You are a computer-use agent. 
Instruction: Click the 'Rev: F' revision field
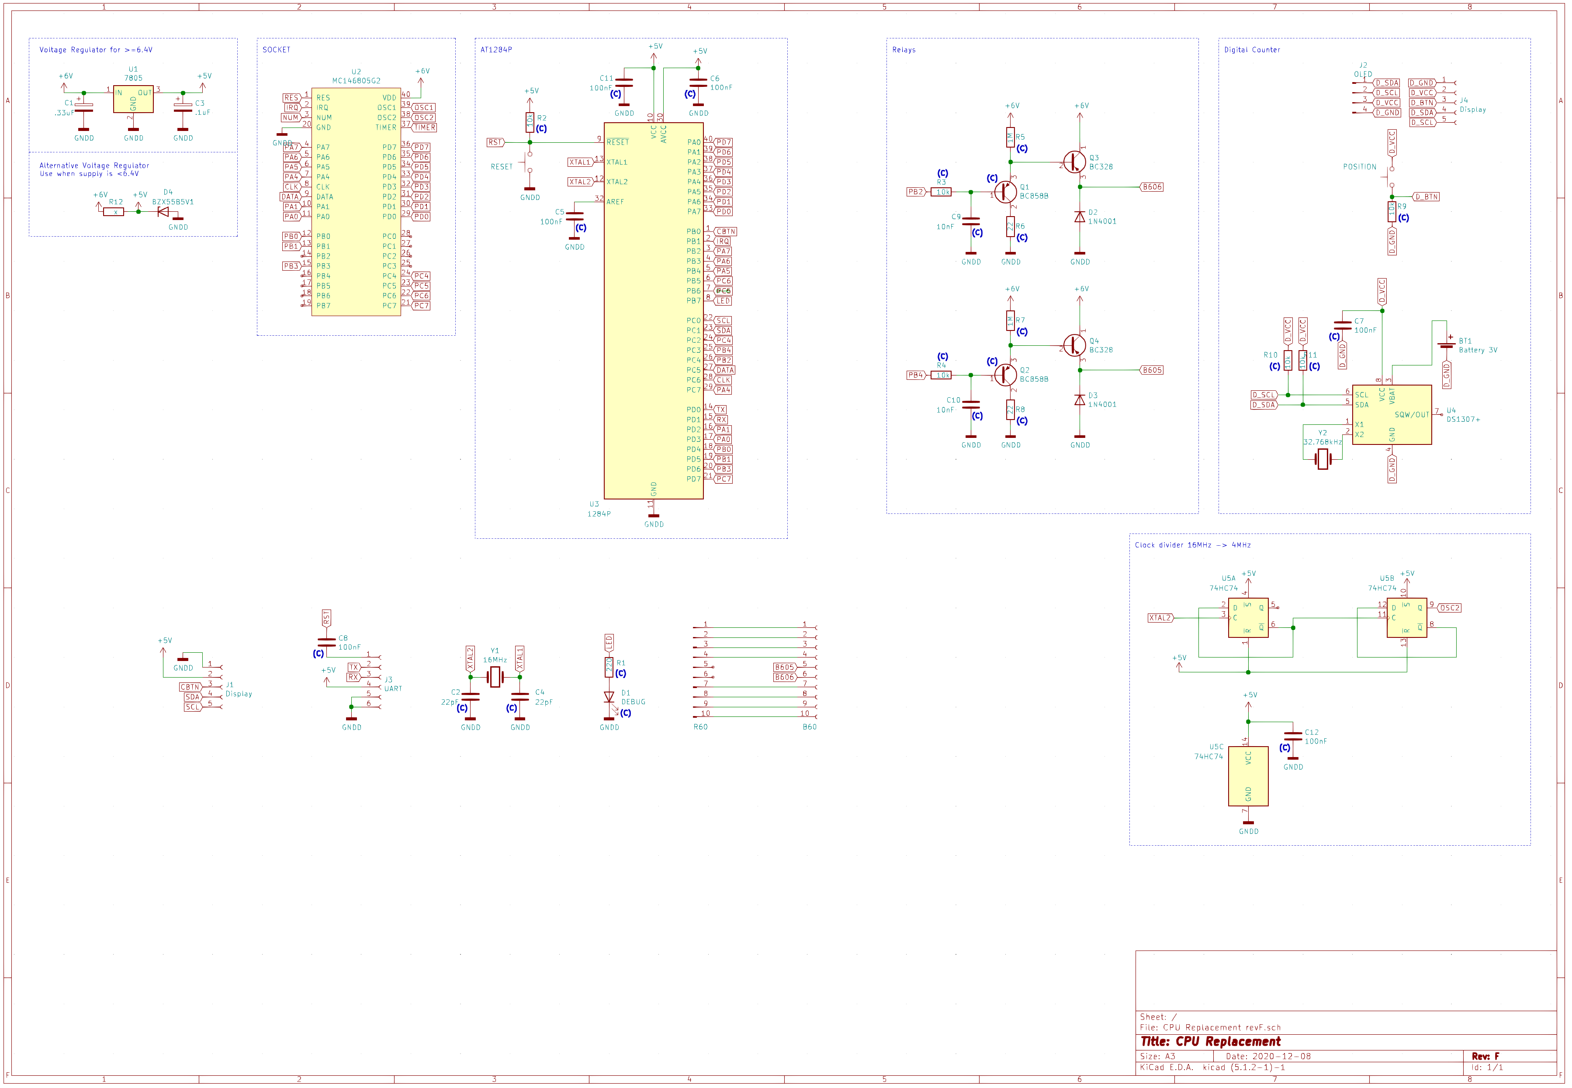(x=1485, y=1056)
